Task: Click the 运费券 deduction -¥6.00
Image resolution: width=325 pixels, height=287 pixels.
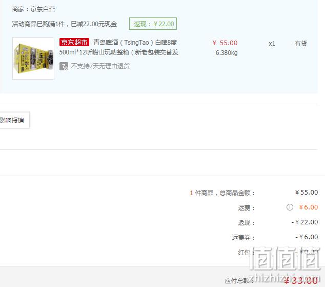Action: [307, 237]
